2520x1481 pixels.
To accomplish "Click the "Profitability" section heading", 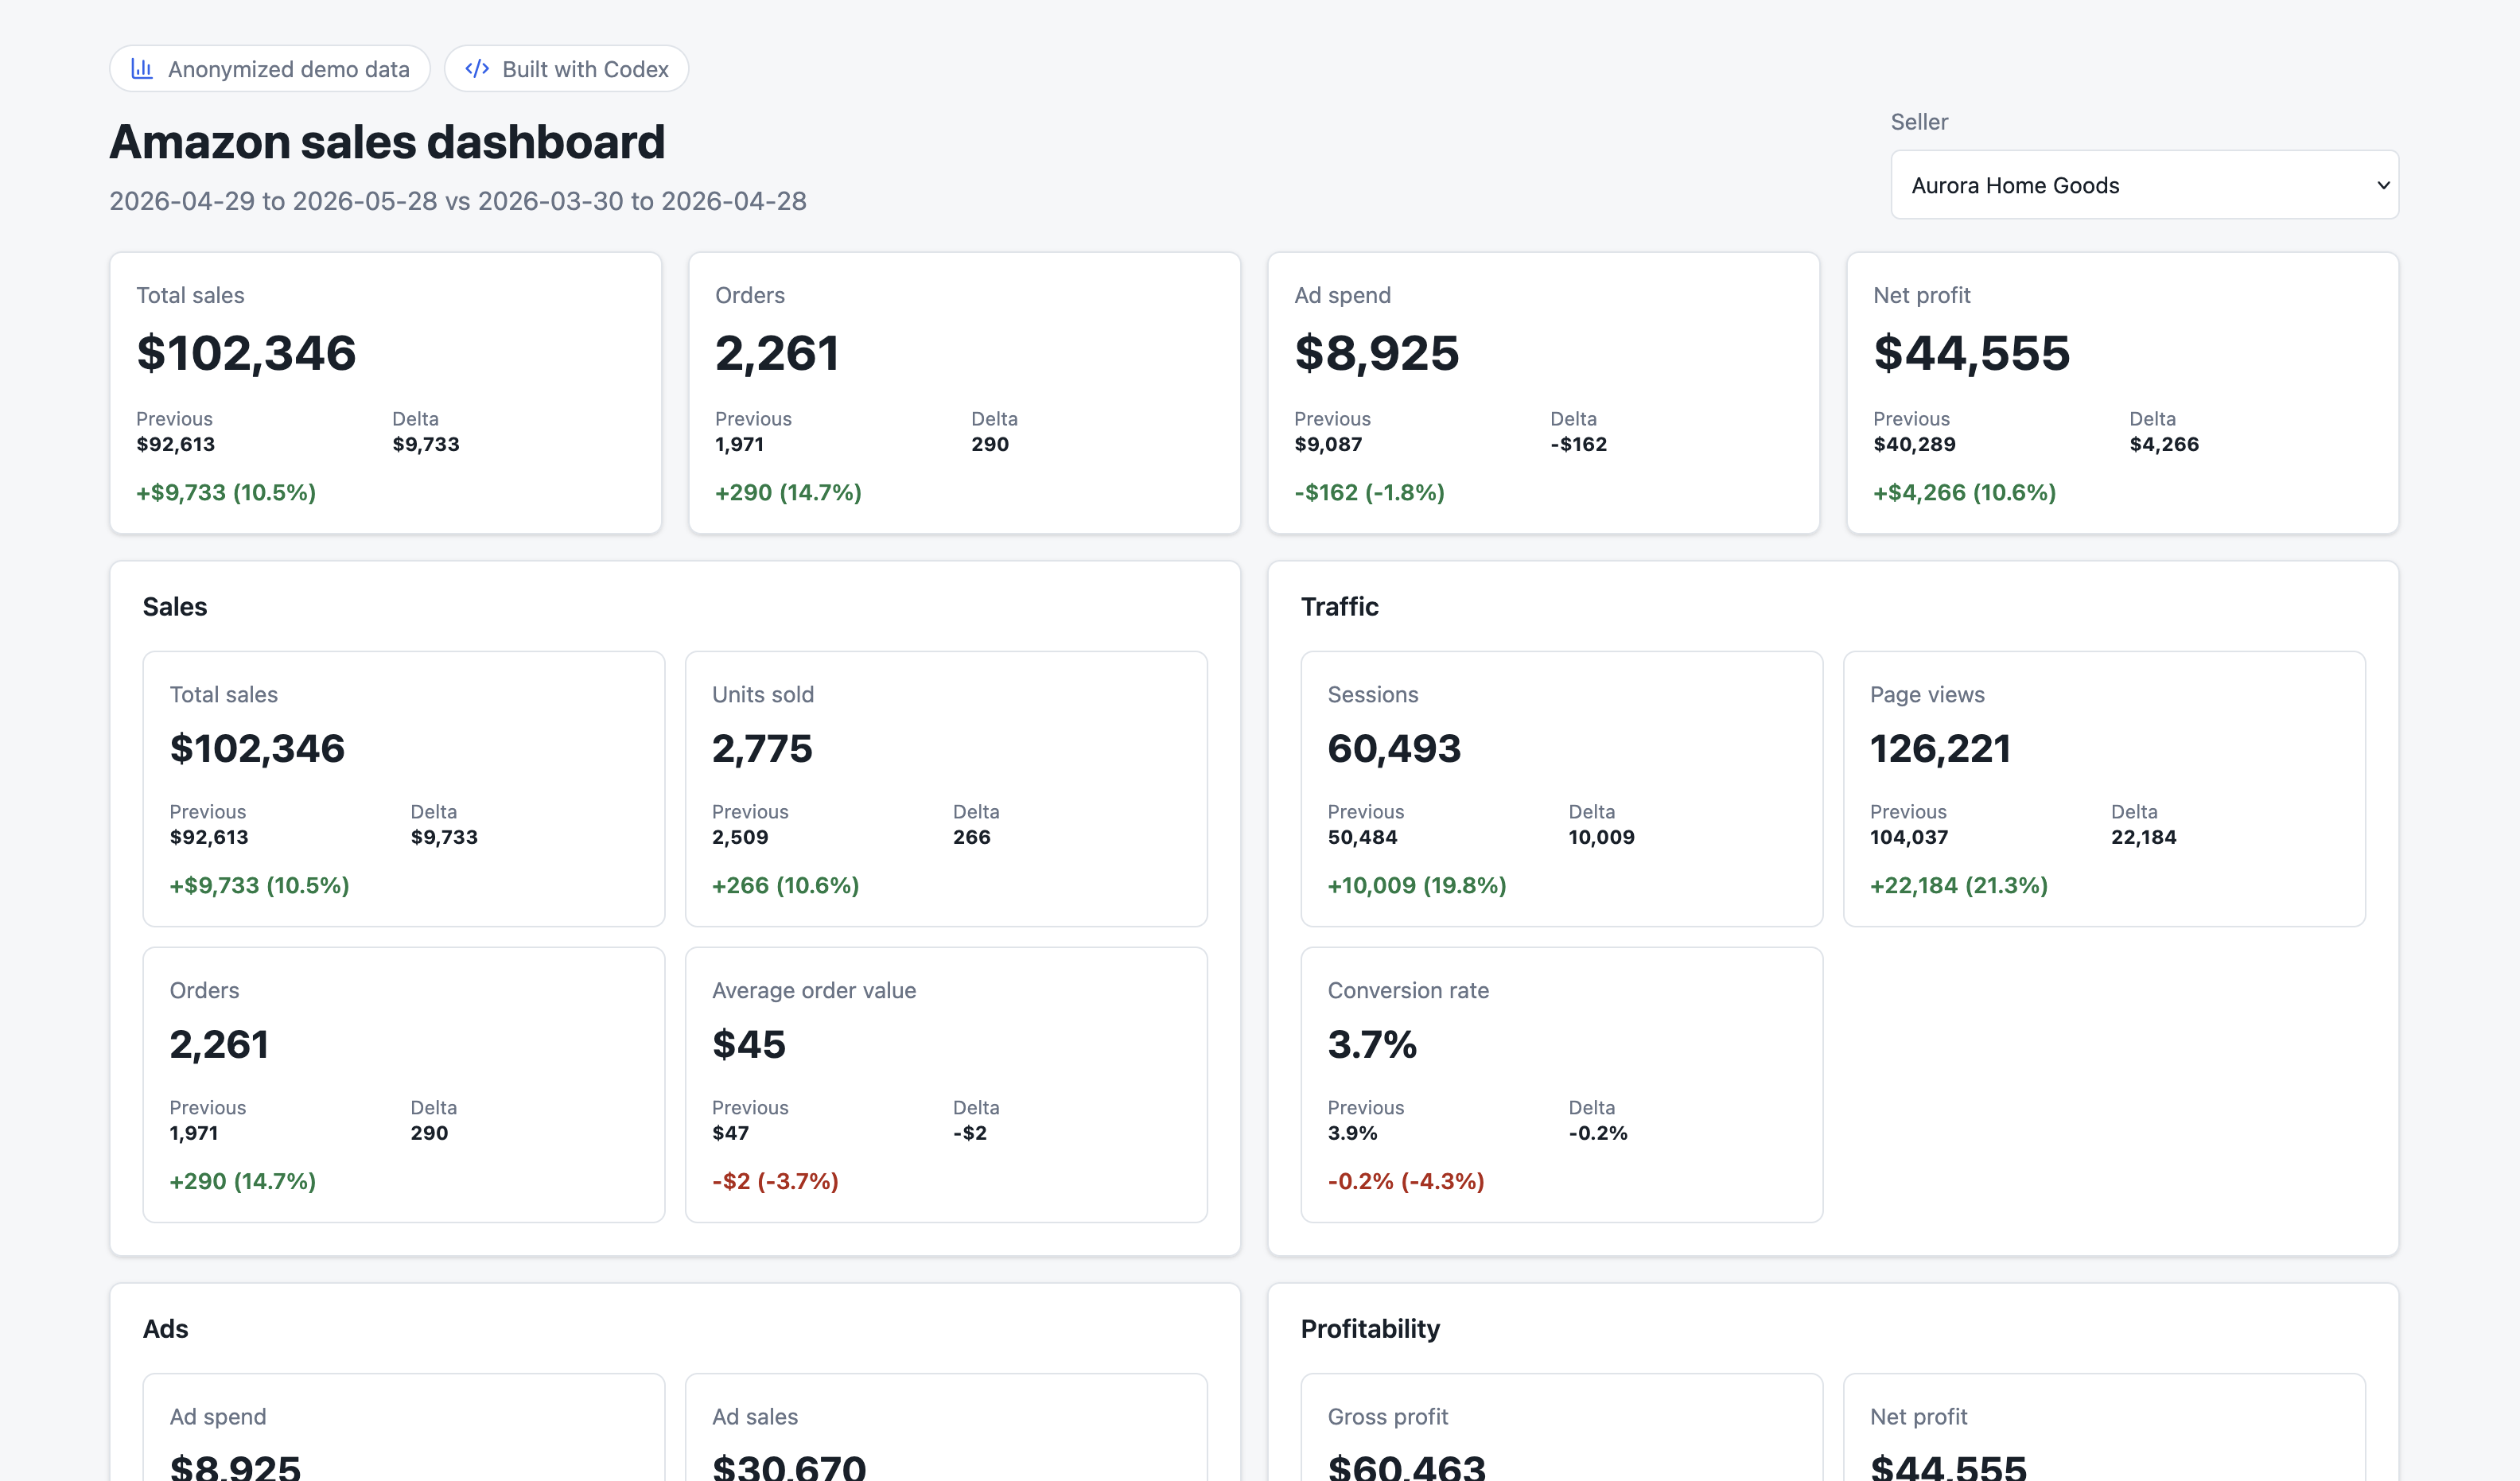I will (x=1370, y=1329).
